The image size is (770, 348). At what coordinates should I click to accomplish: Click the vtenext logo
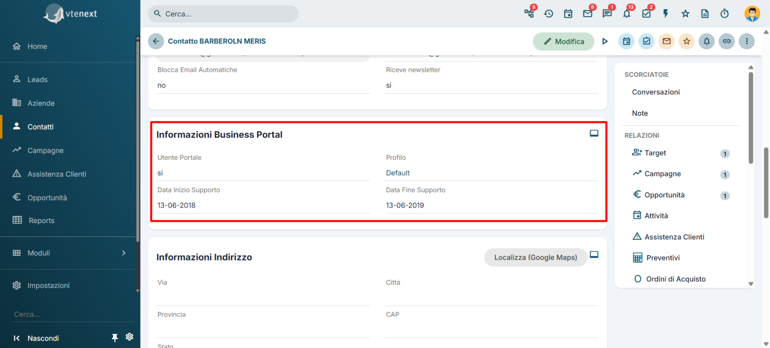click(70, 14)
